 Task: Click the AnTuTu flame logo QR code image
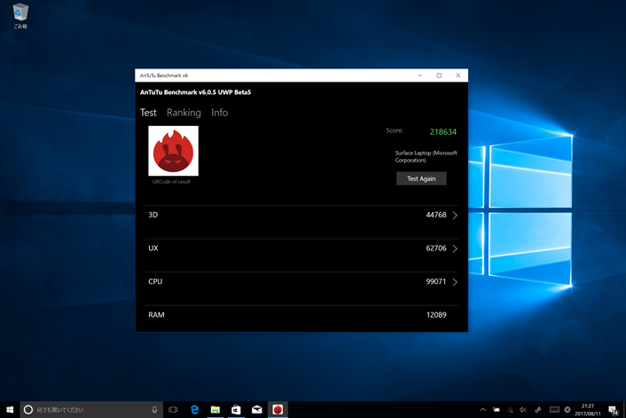click(x=173, y=151)
